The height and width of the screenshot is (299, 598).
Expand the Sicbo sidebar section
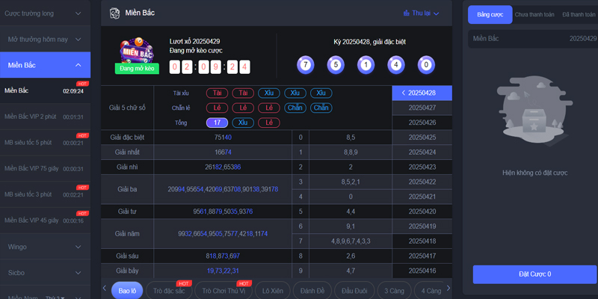[45, 273]
